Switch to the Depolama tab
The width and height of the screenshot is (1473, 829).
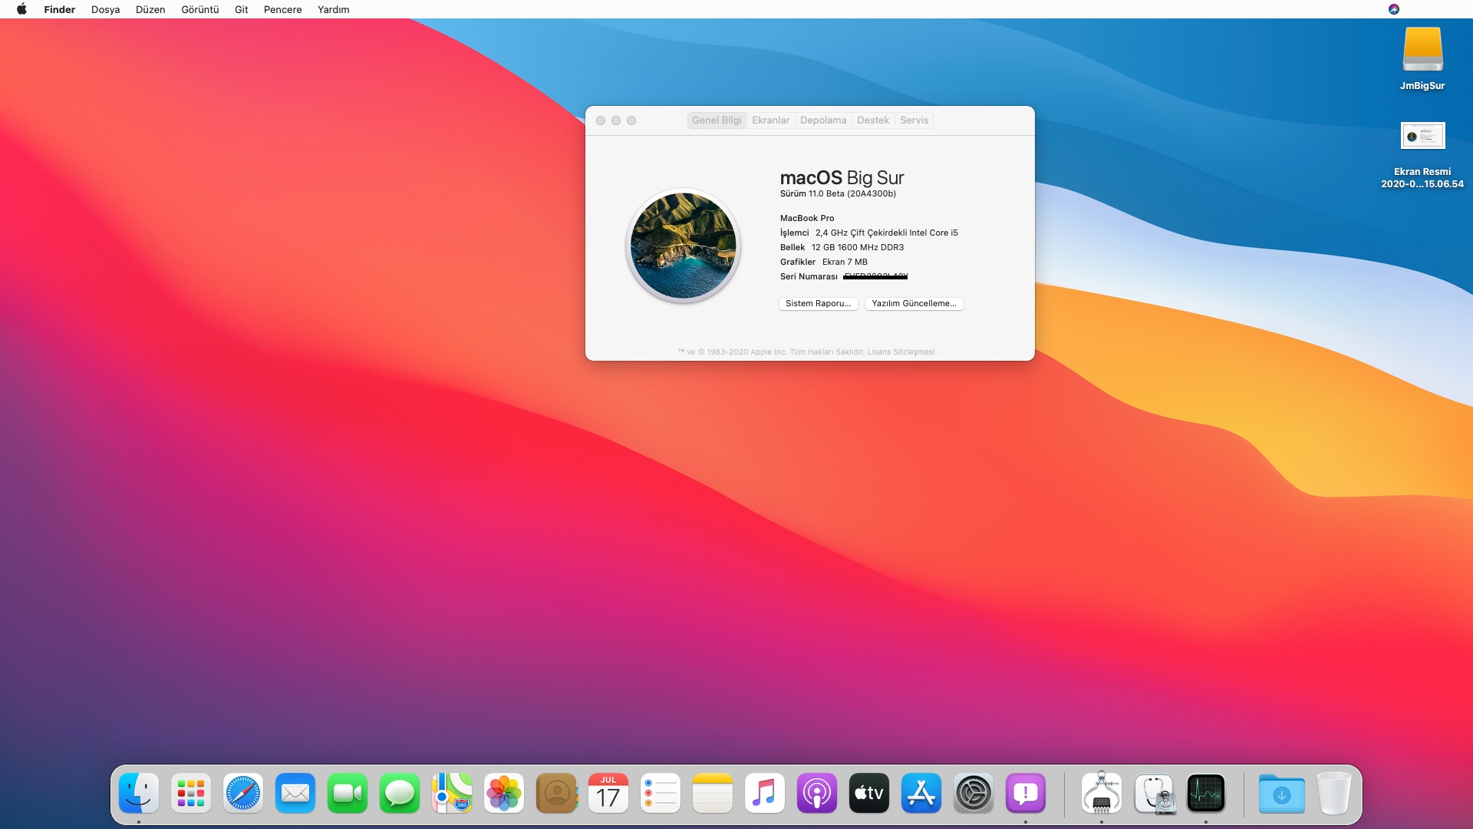(x=822, y=121)
